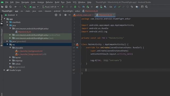The image size is (170, 96).
Task: Collapse the res folder node
Action: (x=7, y=45)
